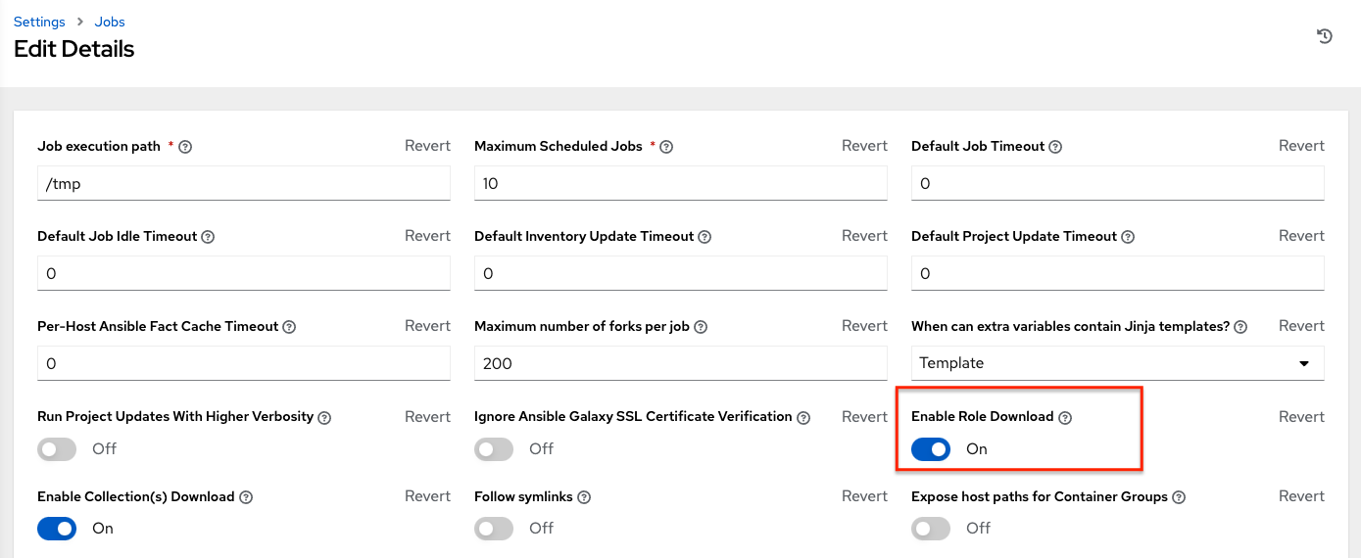
Task: Show help for Follow symlinks
Action: [584, 497]
